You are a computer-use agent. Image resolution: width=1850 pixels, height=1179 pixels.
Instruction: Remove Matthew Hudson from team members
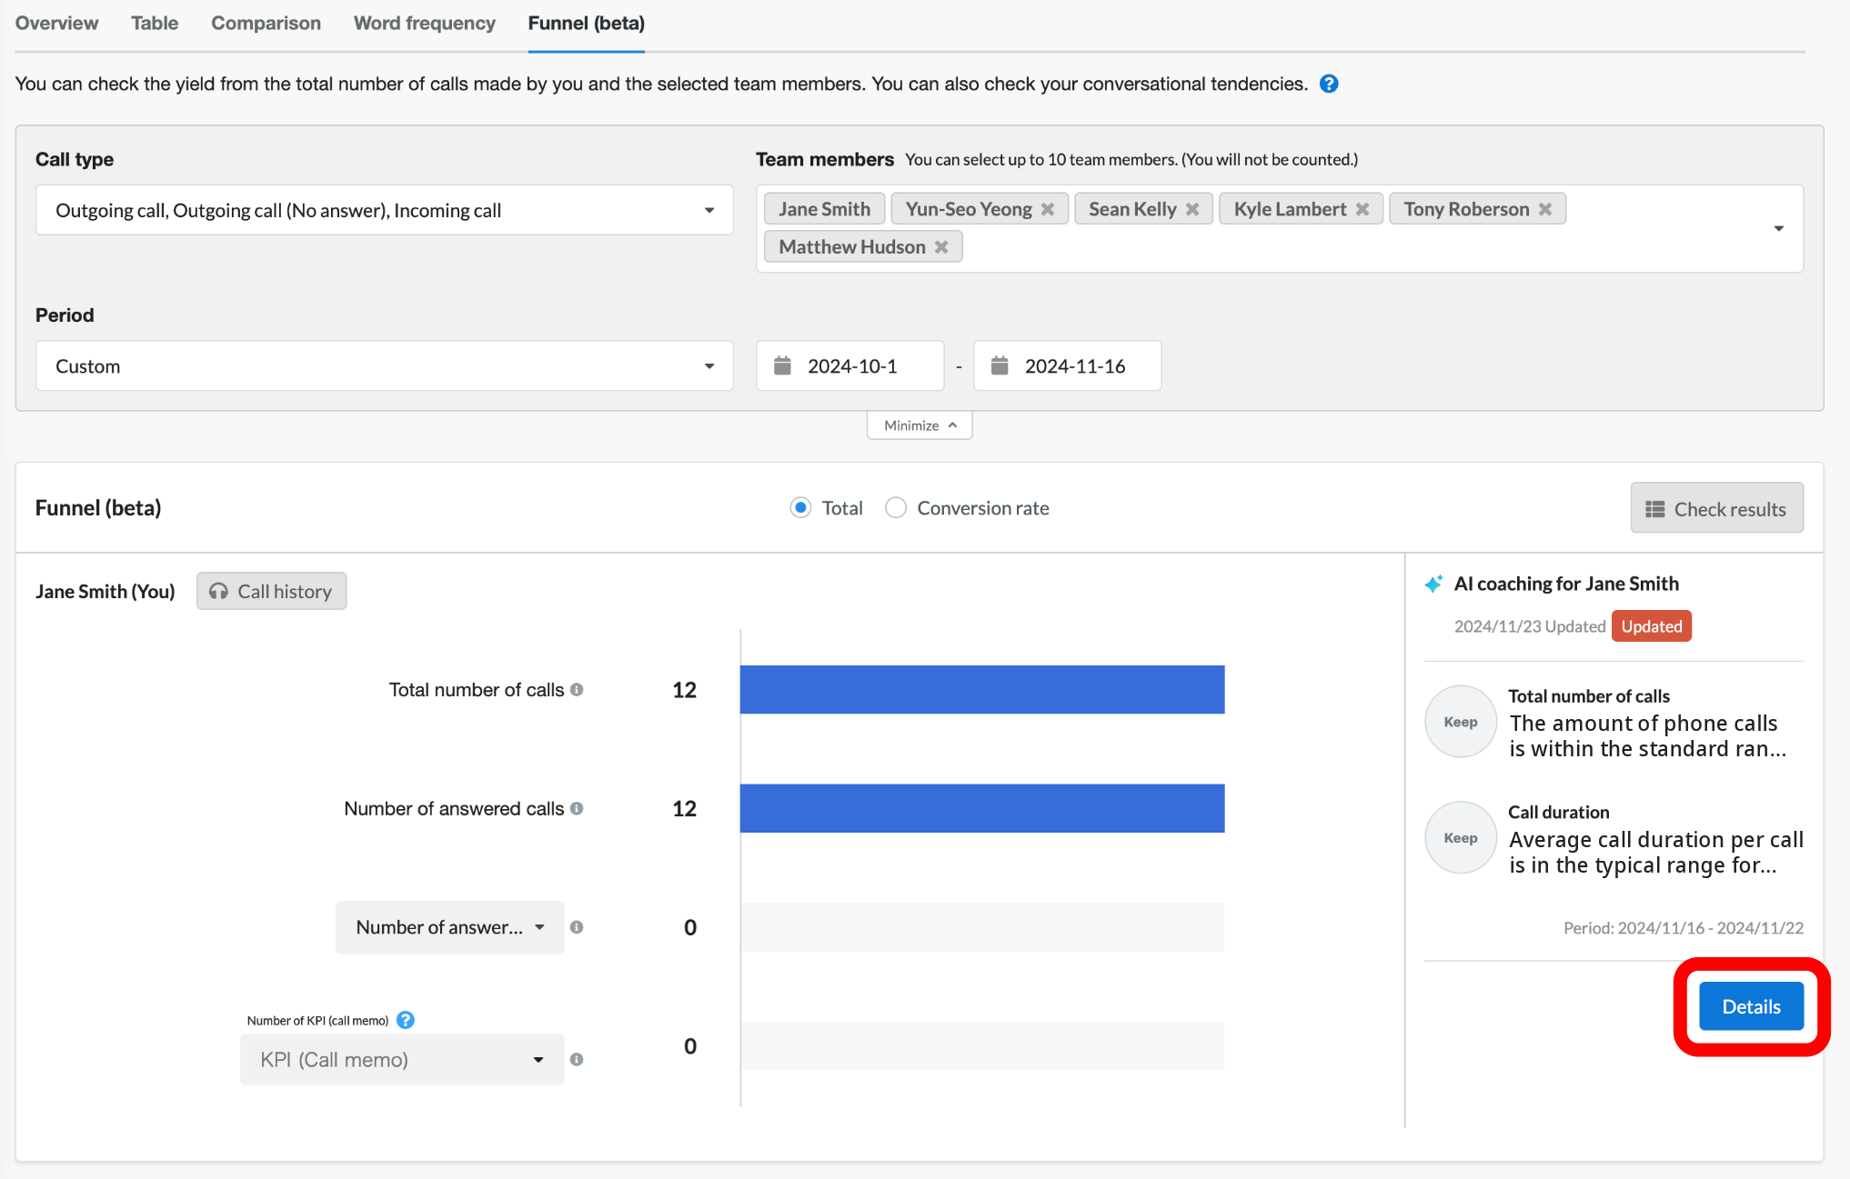pos(941,247)
